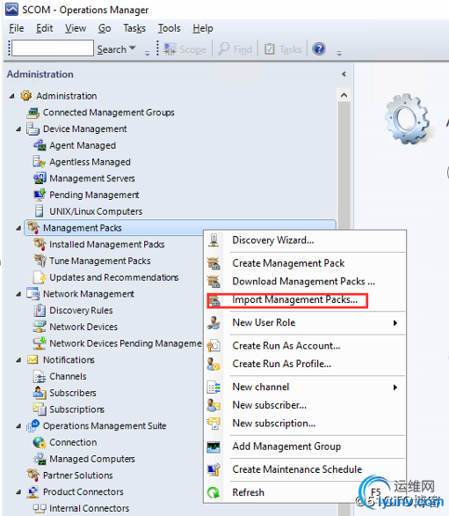Click the Subscriptions icon
Image resolution: width=449 pixels, height=516 pixels.
tap(40, 409)
